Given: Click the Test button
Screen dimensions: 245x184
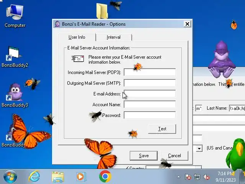Looking at the screenshot, I should pyautogui.click(x=162, y=129).
